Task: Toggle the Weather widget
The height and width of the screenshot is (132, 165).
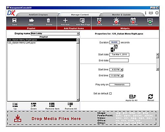Action: click(x=116, y=22)
